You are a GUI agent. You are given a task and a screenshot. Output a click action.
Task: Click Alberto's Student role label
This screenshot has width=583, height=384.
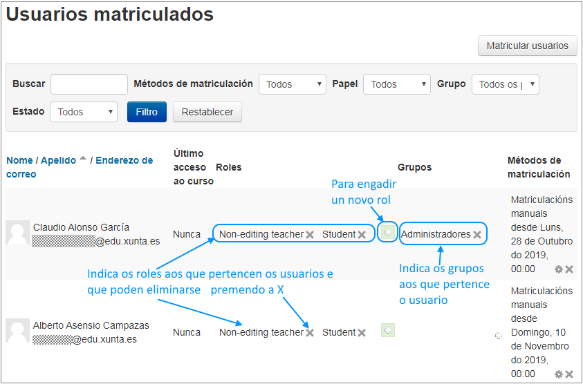pos(339,332)
